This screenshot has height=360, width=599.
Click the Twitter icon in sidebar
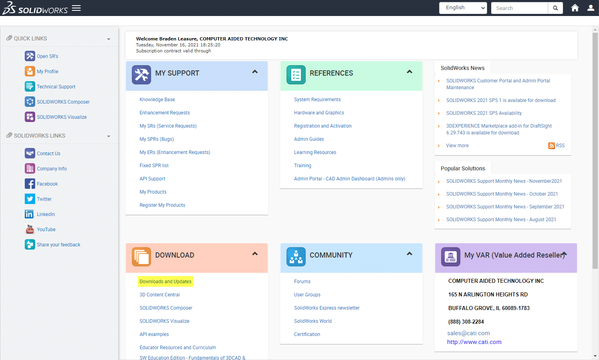point(30,199)
